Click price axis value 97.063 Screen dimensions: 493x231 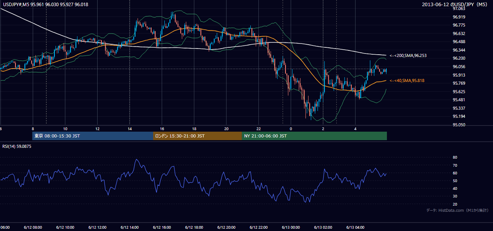[459, 8]
